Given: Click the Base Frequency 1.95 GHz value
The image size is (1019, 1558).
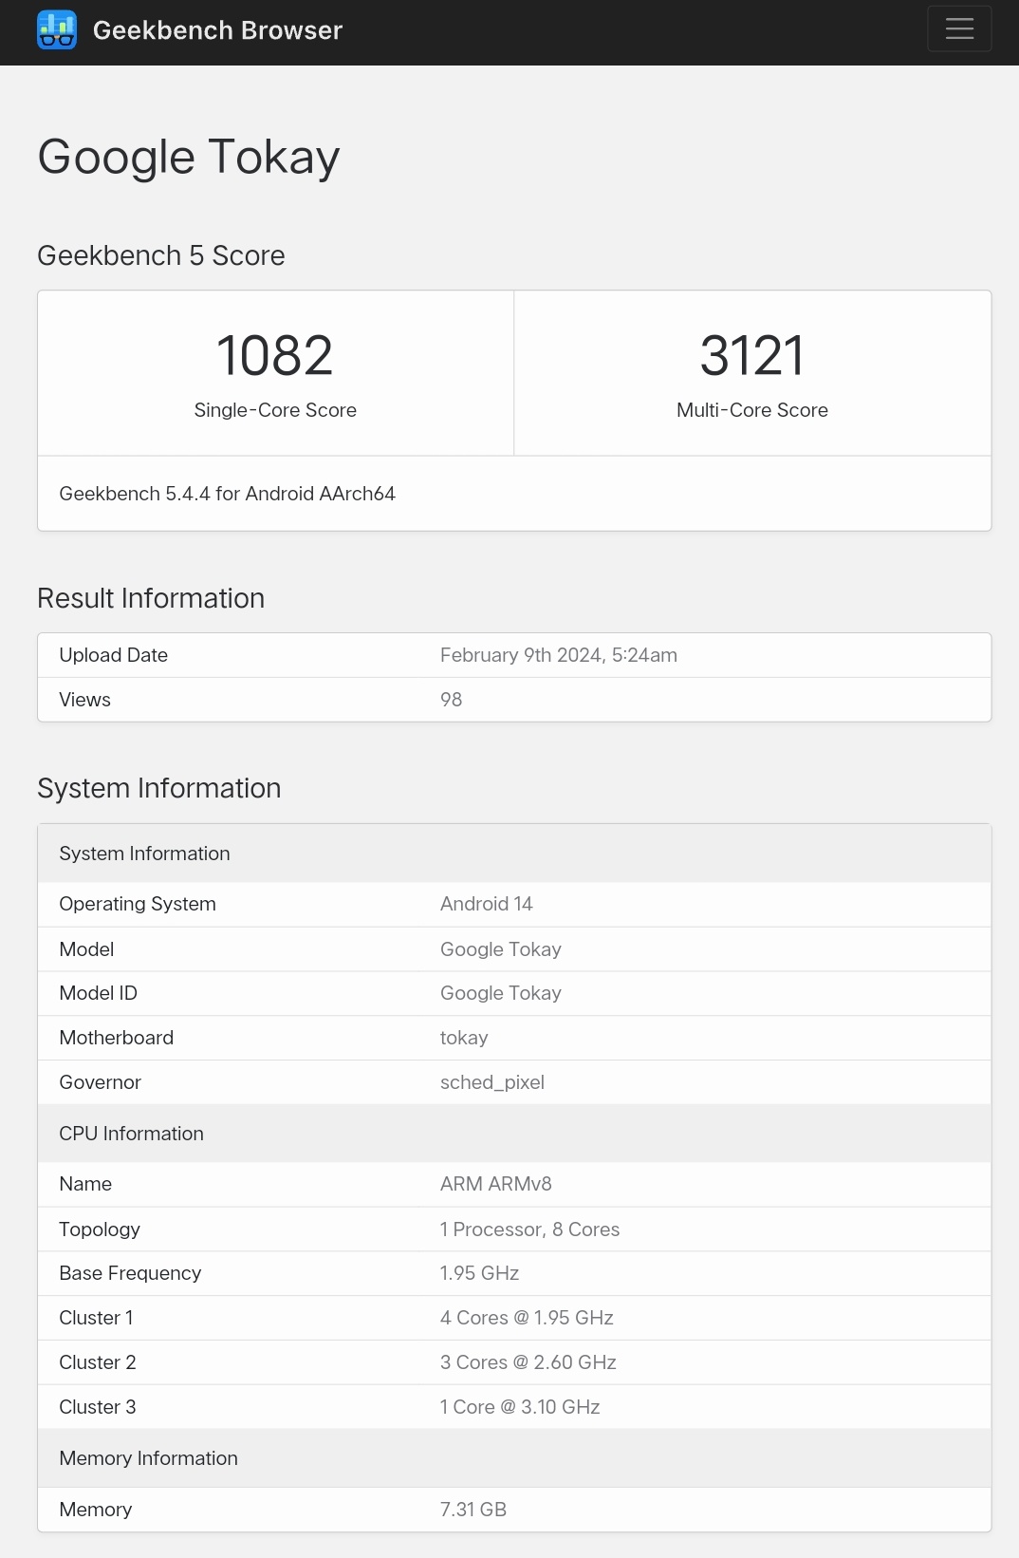Looking at the screenshot, I should (x=479, y=1273).
